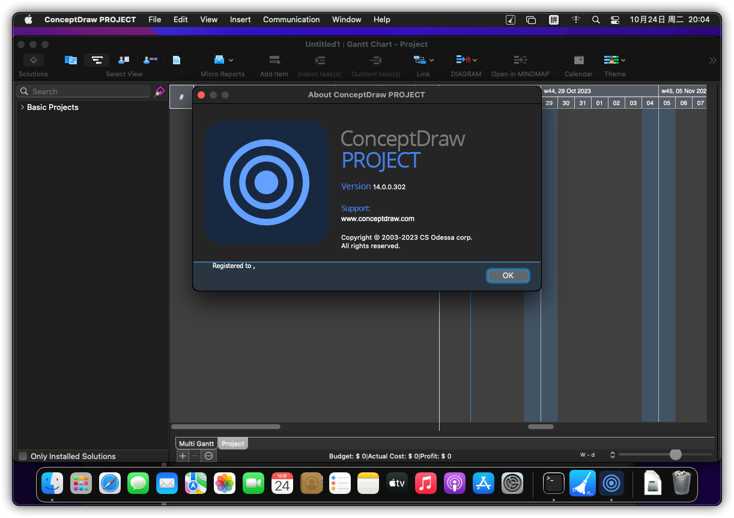Open the www.conceptdraw.com support link
The image size is (734, 518).
378,219
